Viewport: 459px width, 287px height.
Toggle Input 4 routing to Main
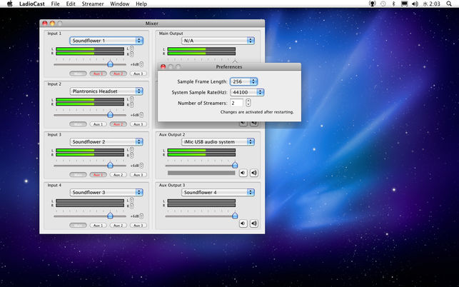pos(78,226)
